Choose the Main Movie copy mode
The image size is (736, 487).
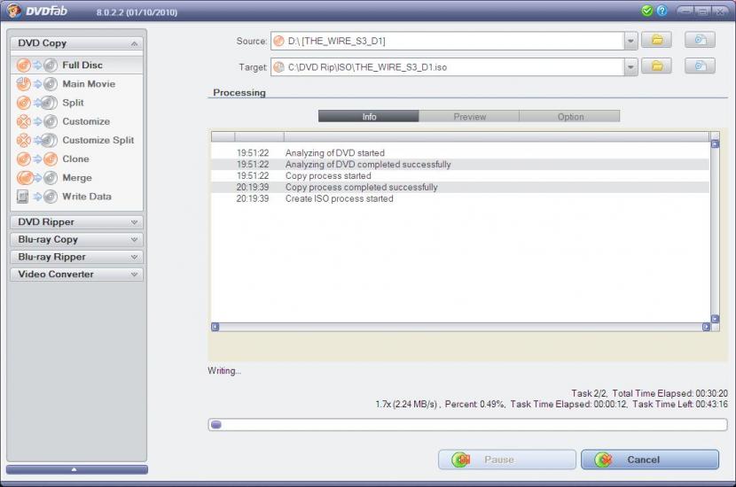click(x=76, y=84)
